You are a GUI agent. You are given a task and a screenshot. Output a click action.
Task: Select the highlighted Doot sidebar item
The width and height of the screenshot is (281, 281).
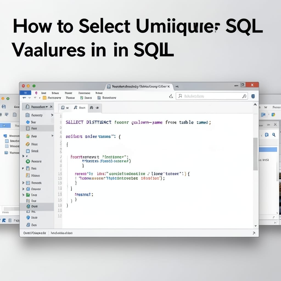click(37, 206)
